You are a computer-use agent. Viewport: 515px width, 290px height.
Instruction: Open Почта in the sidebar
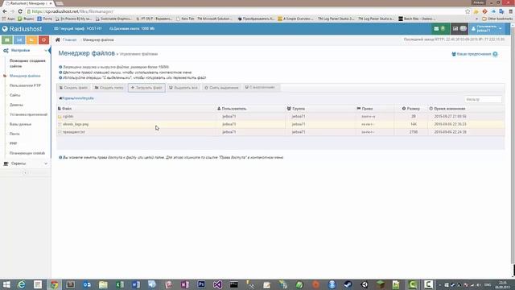coord(14,134)
